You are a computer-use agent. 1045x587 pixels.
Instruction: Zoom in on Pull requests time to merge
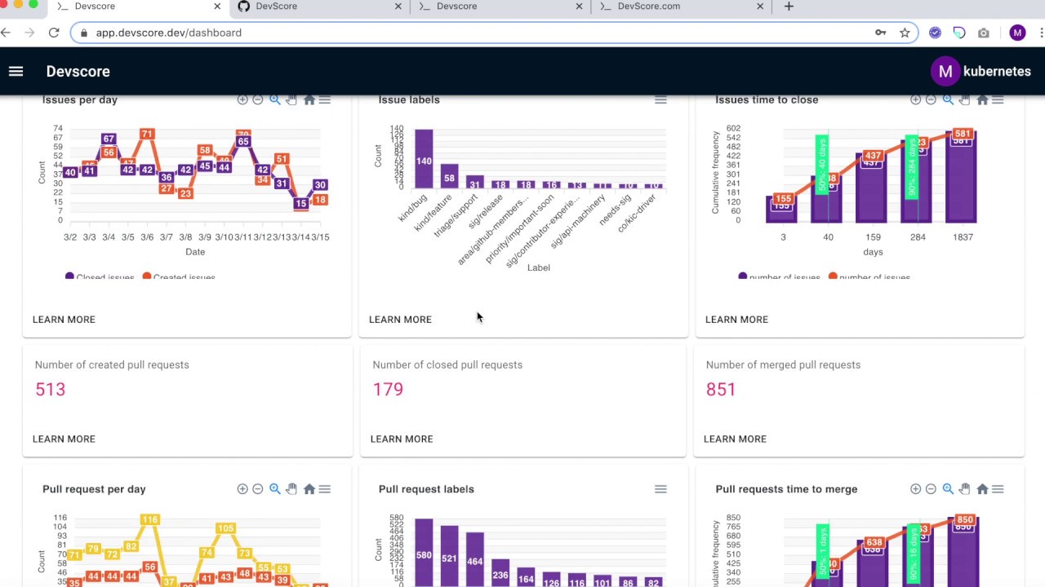tap(915, 489)
